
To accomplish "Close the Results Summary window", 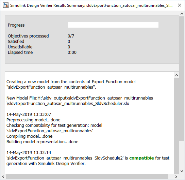I will click(180, 5).
